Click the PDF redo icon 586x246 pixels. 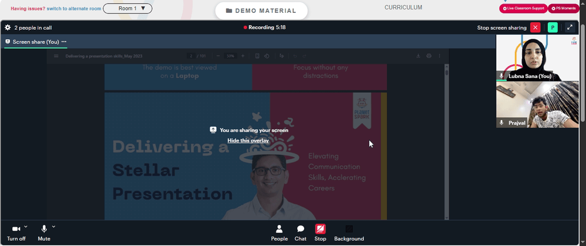pyautogui.click(x=305, y=56)
